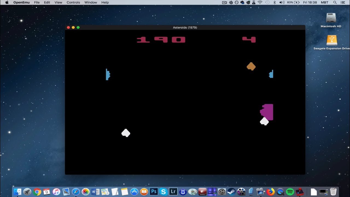Open iBooks in the Dock
The image size is (350, 197).
144,192
